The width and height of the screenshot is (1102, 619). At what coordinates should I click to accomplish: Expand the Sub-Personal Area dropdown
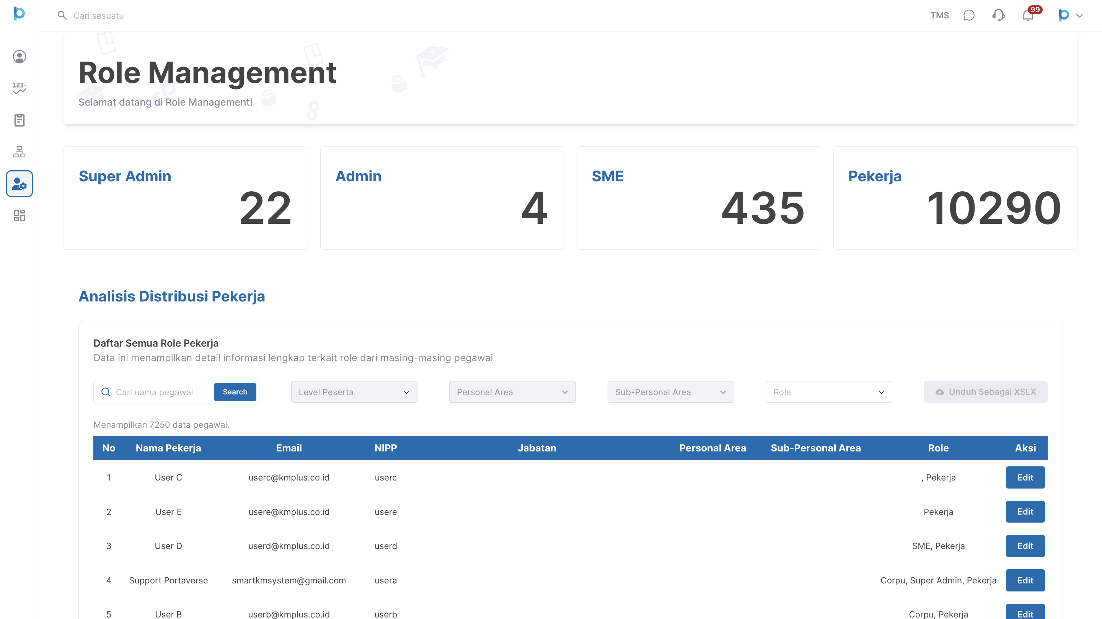[x=670, y=392]
